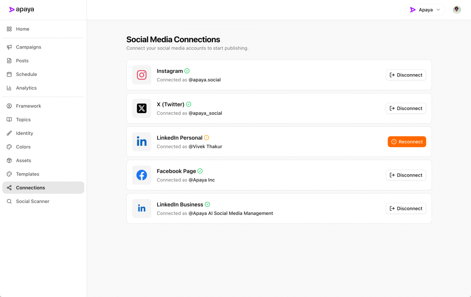Click the LinkedIn Business icon

(142, 208)
